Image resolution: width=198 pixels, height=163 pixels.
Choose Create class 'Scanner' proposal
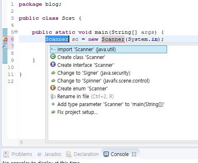point(81,57)
